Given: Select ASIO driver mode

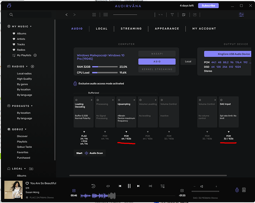Looking at the screenshot, I should coord(157,61).
